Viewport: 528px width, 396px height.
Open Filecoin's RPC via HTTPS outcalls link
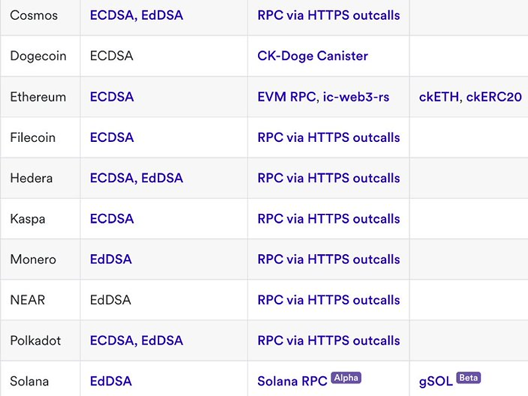[329, 138]
